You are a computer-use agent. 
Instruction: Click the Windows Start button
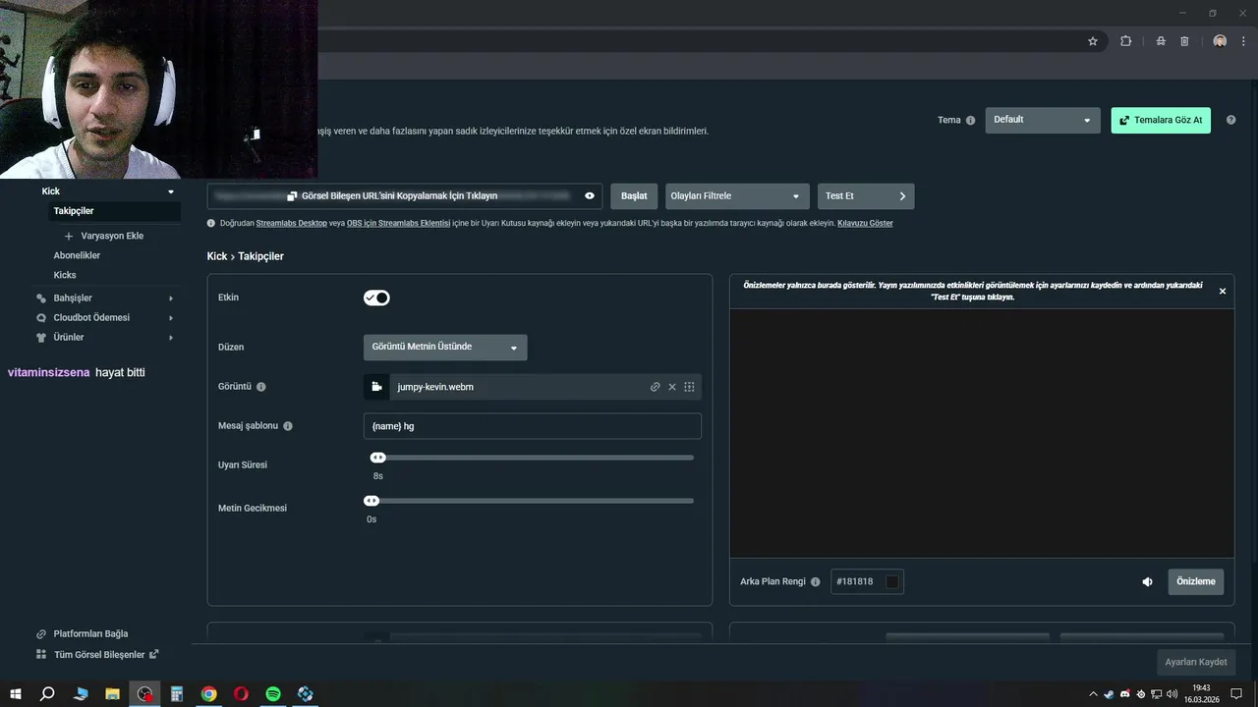coord(16,693)
